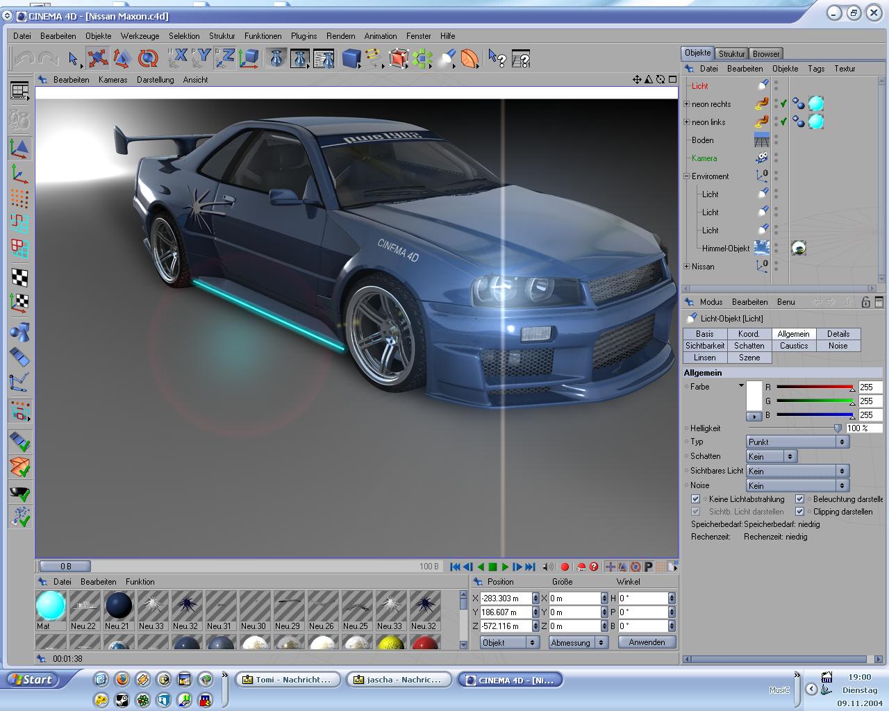The height and width of the screenshot is (711, 889).
Task: Select the Himmel-Objekt in the tree
Action: [x=726, y=249]
